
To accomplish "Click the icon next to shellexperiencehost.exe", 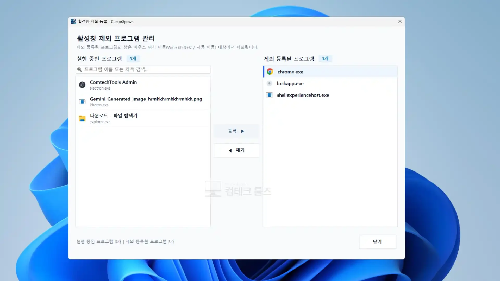I will [270, 95].
